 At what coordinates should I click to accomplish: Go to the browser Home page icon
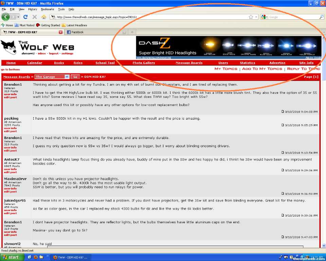44,17
